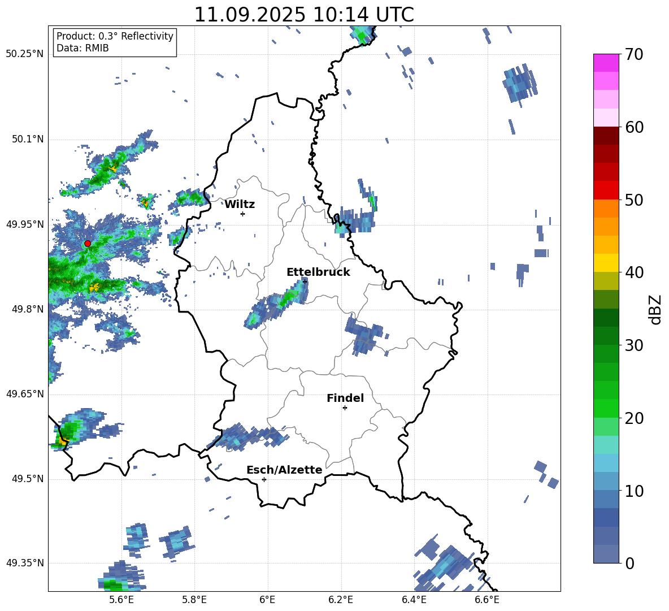Click the colorbar 70 tick label

pyautogui.click(x=634, y=54)
